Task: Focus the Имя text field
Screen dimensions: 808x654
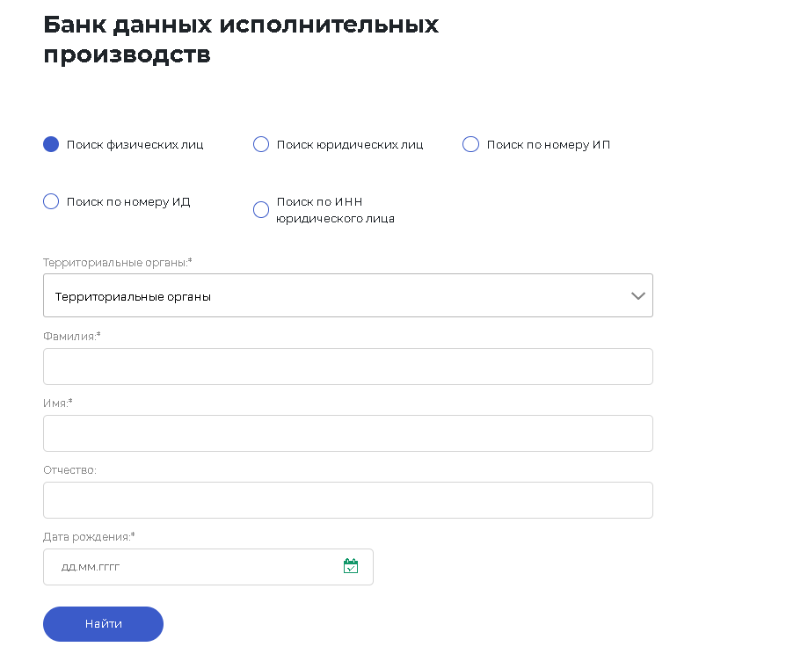Action: [348, 433]
